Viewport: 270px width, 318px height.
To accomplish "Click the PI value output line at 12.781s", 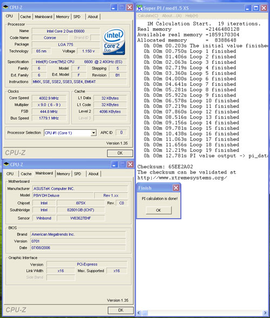I will [x=205, y=156].
